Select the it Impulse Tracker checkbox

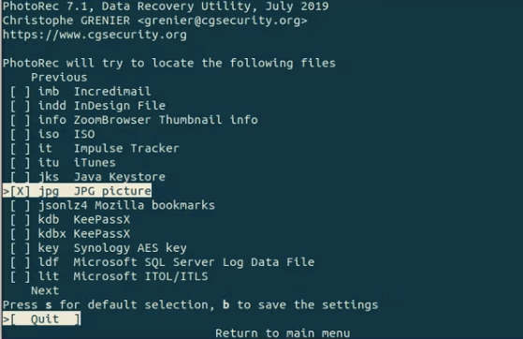pyautogui.click(x=20, y=148)
